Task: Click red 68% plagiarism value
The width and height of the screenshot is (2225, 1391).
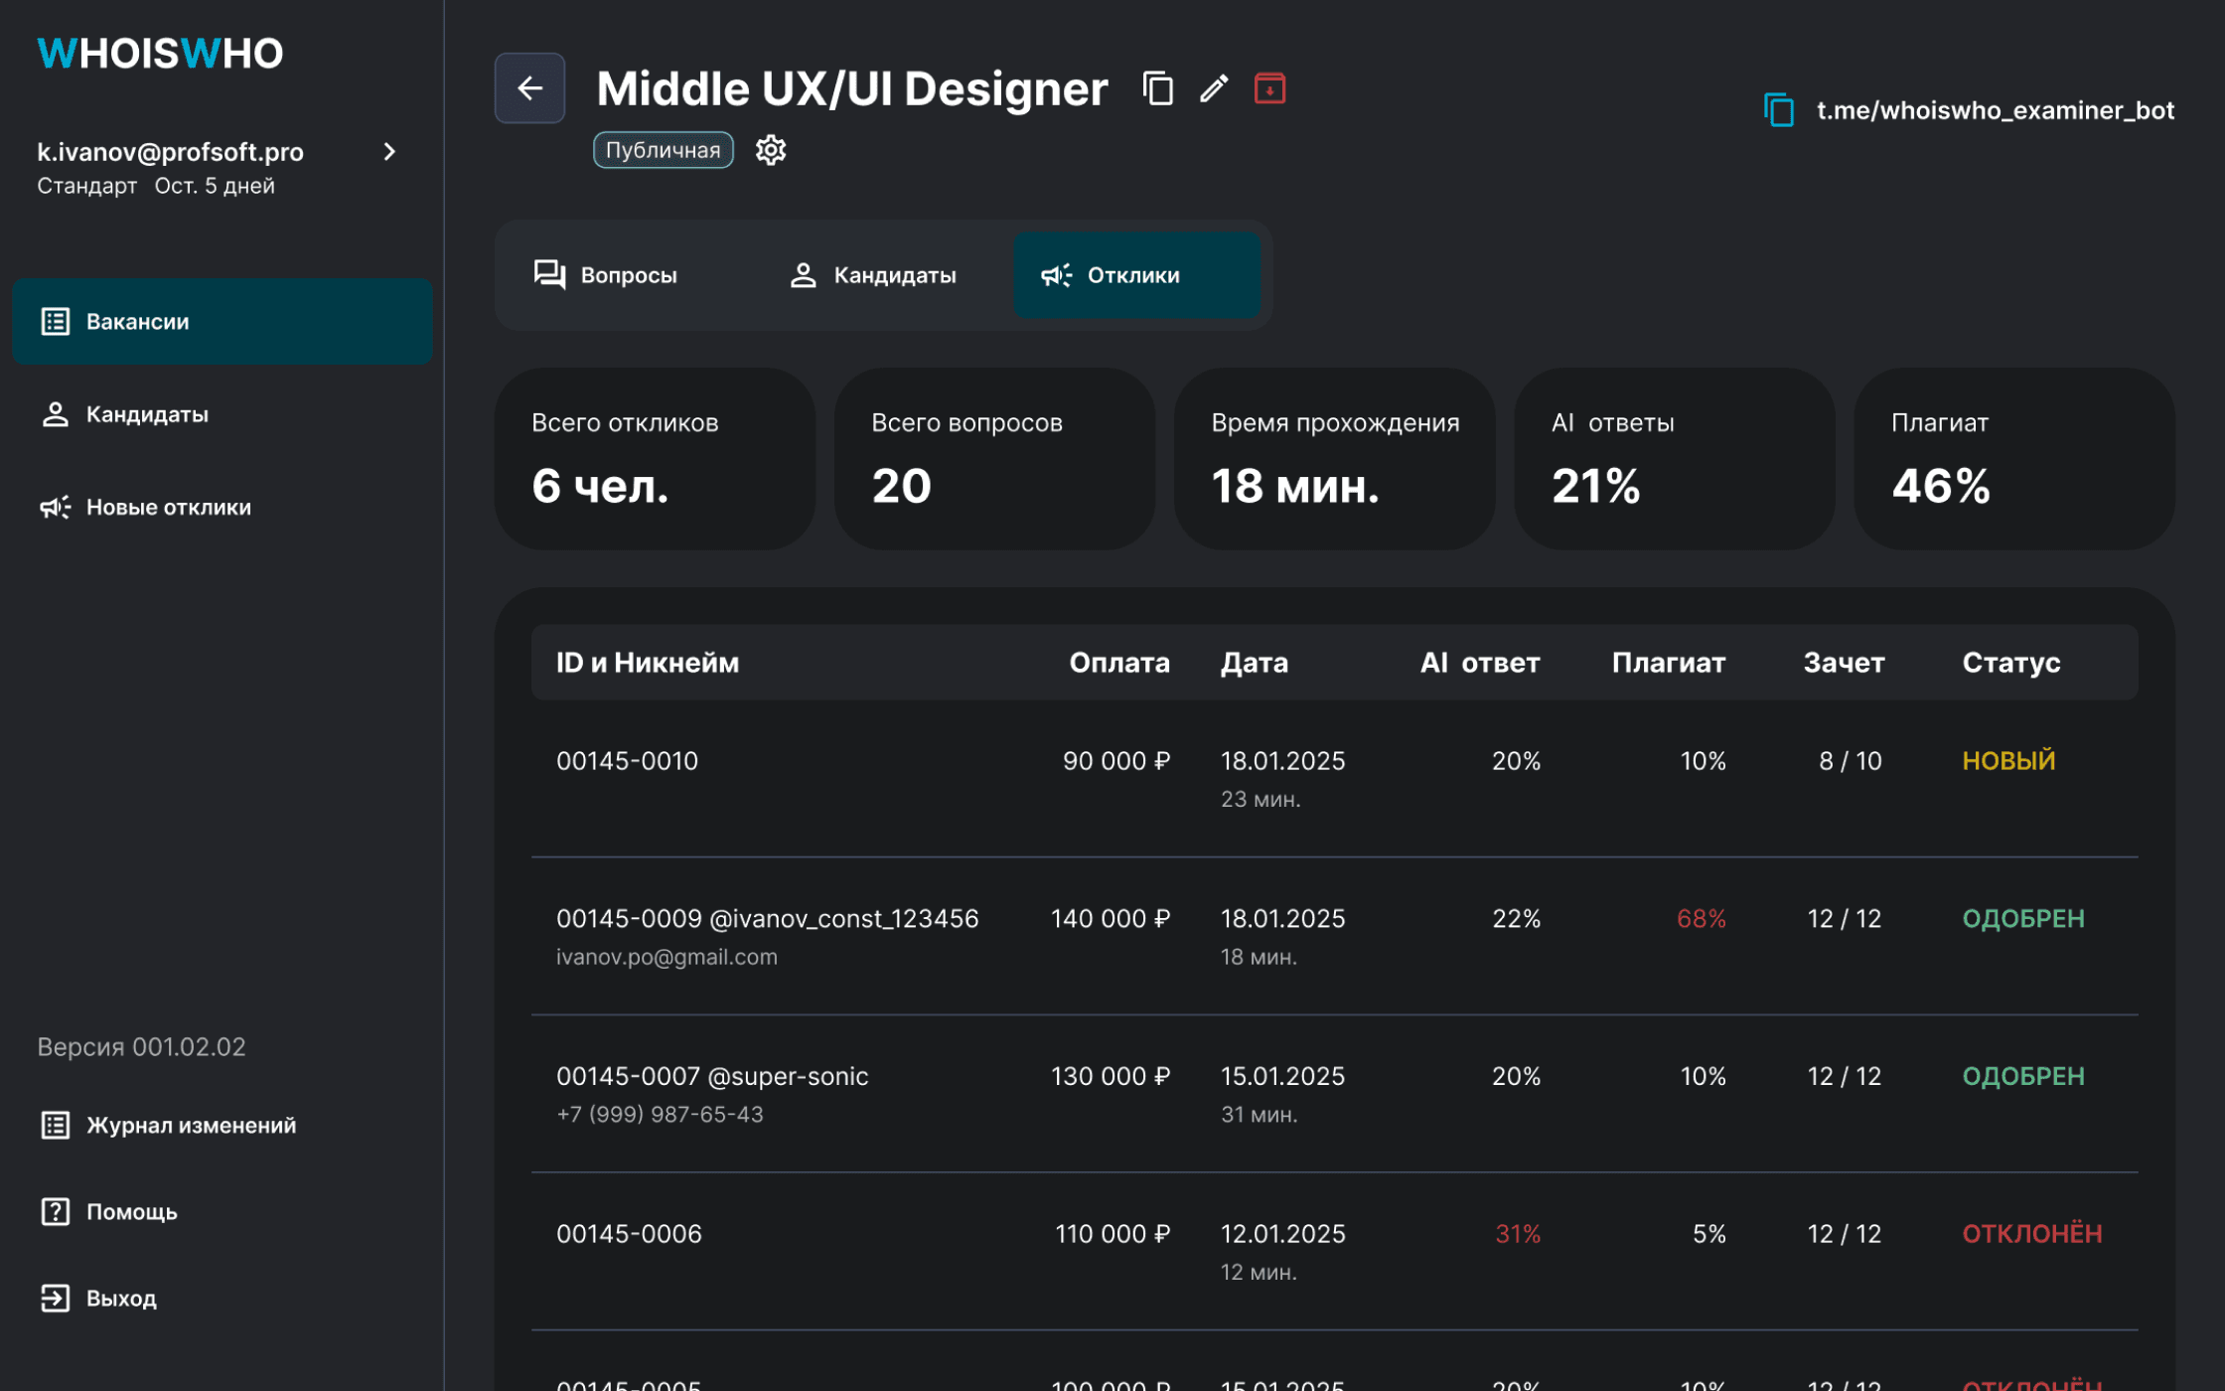Action: pos(1702,919)
